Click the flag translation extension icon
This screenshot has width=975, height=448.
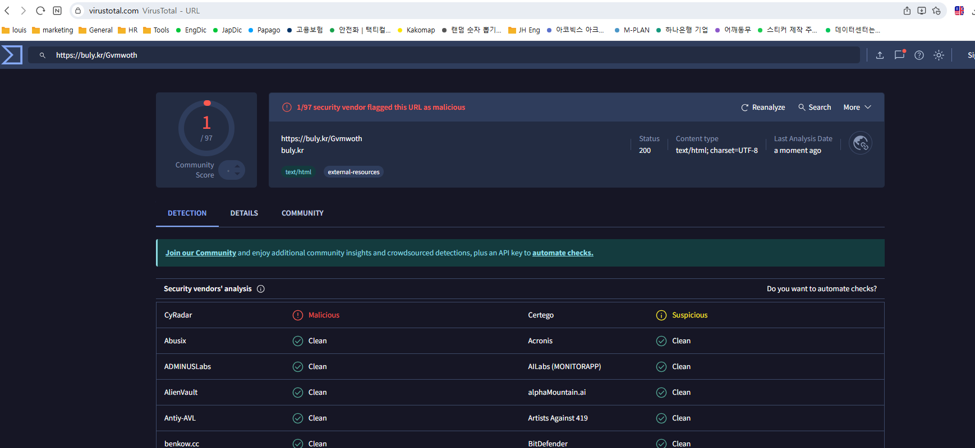tap(959, 11)
